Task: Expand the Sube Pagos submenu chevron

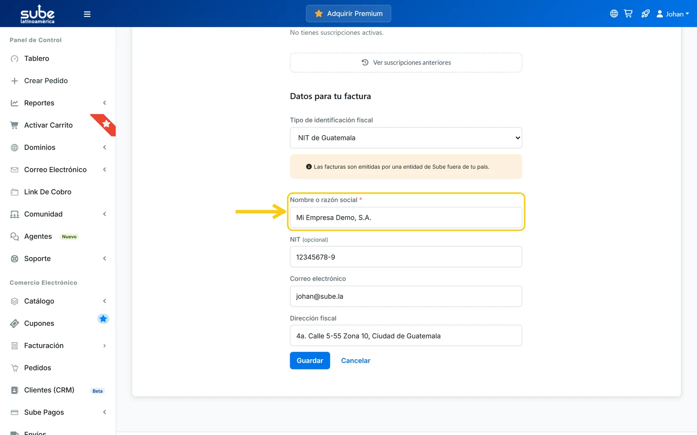Action: click(x=105, y=412)
